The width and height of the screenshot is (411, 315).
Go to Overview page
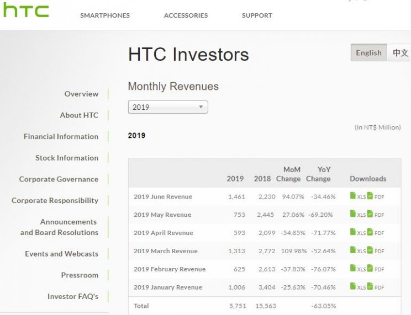(82, 94)
